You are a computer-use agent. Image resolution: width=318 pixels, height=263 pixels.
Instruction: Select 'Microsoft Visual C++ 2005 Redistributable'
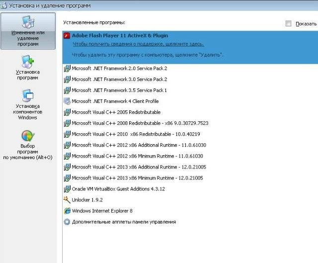(x=116, y=112)
